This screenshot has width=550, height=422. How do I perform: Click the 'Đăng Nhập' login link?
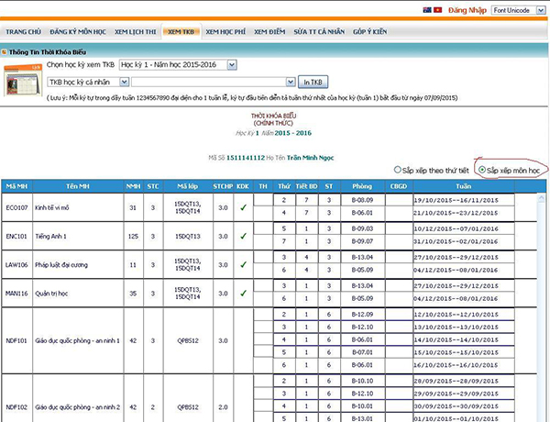(466, 9)
